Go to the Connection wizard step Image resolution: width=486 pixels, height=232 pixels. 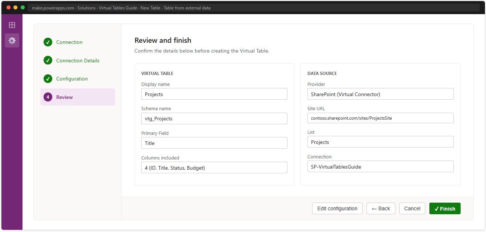[x=78, y=42]
